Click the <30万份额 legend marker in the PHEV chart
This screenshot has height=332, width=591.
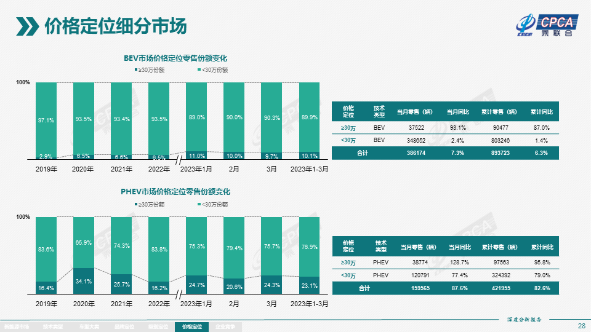point(198,205)
